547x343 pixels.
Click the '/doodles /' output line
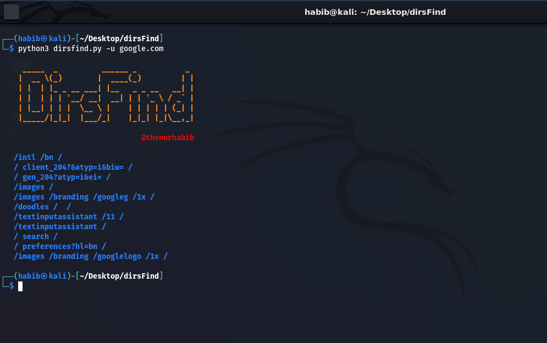(x=42, y=207)
